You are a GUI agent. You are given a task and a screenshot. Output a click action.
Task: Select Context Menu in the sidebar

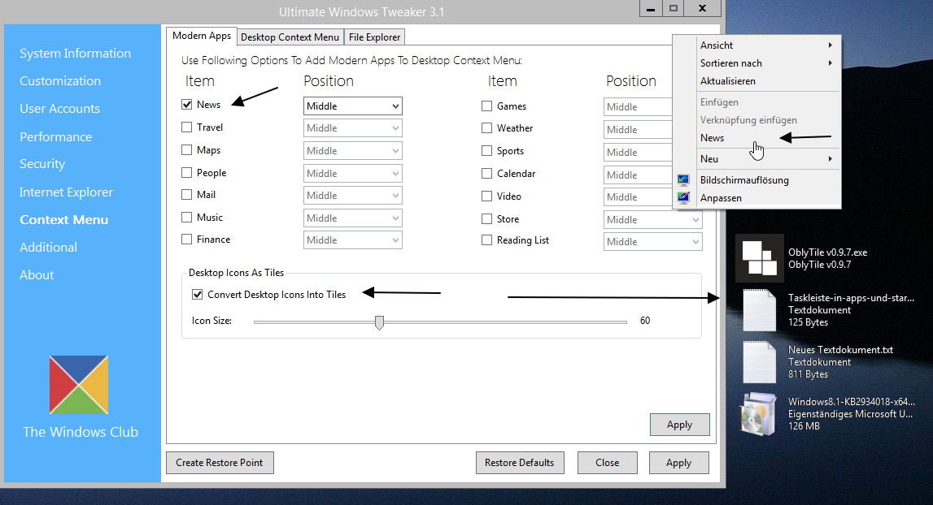(x=63, y=220)
